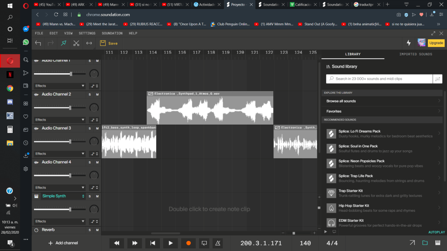Image resolution: width=447 pixels, height=251 pixels.
Task: Open the SETTINGS menu
Action: coord(87,33)
